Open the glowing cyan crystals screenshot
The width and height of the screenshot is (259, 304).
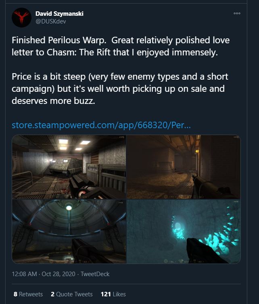point(184,232)
